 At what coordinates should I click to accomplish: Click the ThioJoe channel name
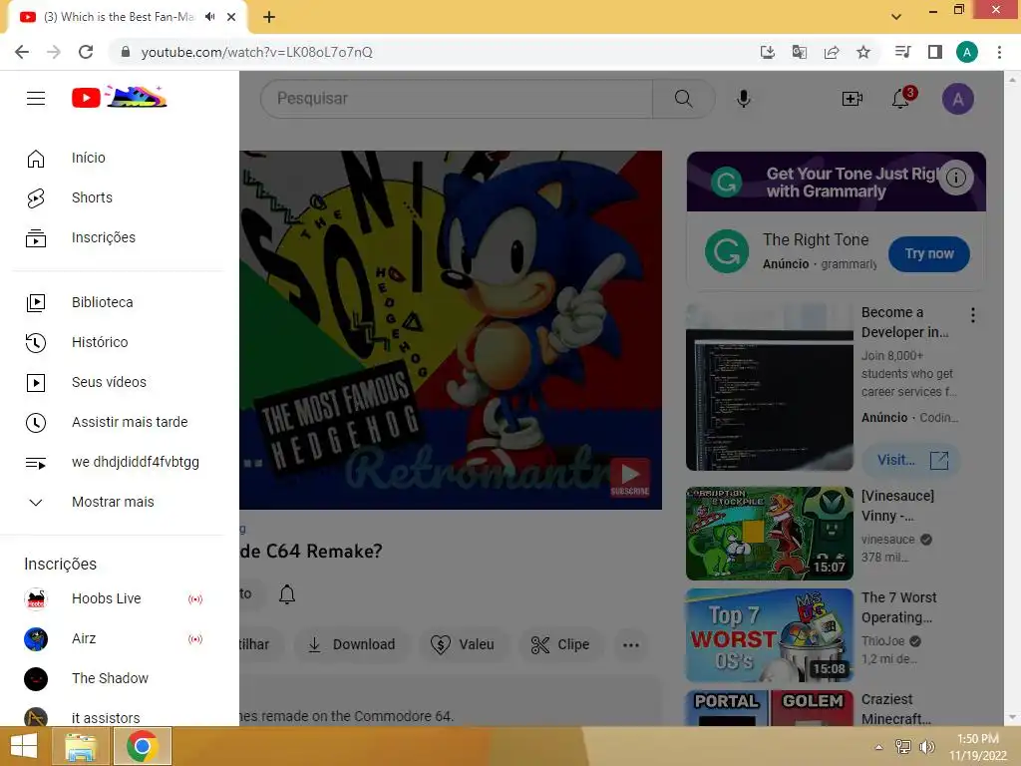click(883, 641)
